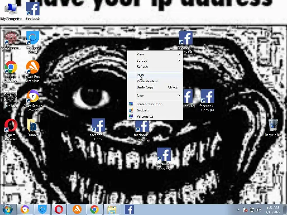This screenshot has height=215, width=287.
Task: Open the Windows Start menu
Action: click(8, 209)
